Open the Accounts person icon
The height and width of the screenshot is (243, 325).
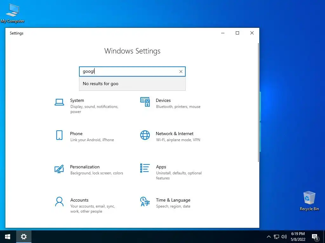click(59, 202)
